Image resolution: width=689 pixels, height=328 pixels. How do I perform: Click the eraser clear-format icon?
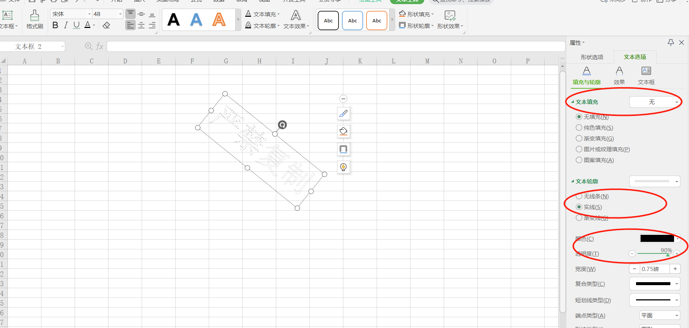(107, 25)
